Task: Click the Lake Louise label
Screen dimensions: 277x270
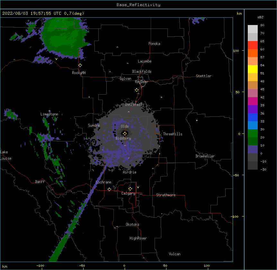Action: coord(6,155)
